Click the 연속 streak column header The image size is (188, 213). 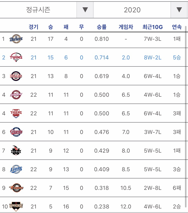point(177,27)
